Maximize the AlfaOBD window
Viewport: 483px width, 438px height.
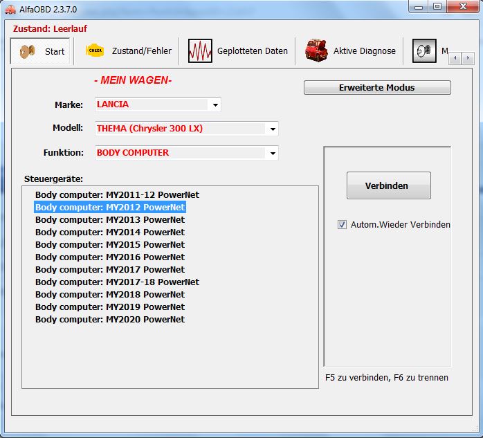tap(437, 6)
